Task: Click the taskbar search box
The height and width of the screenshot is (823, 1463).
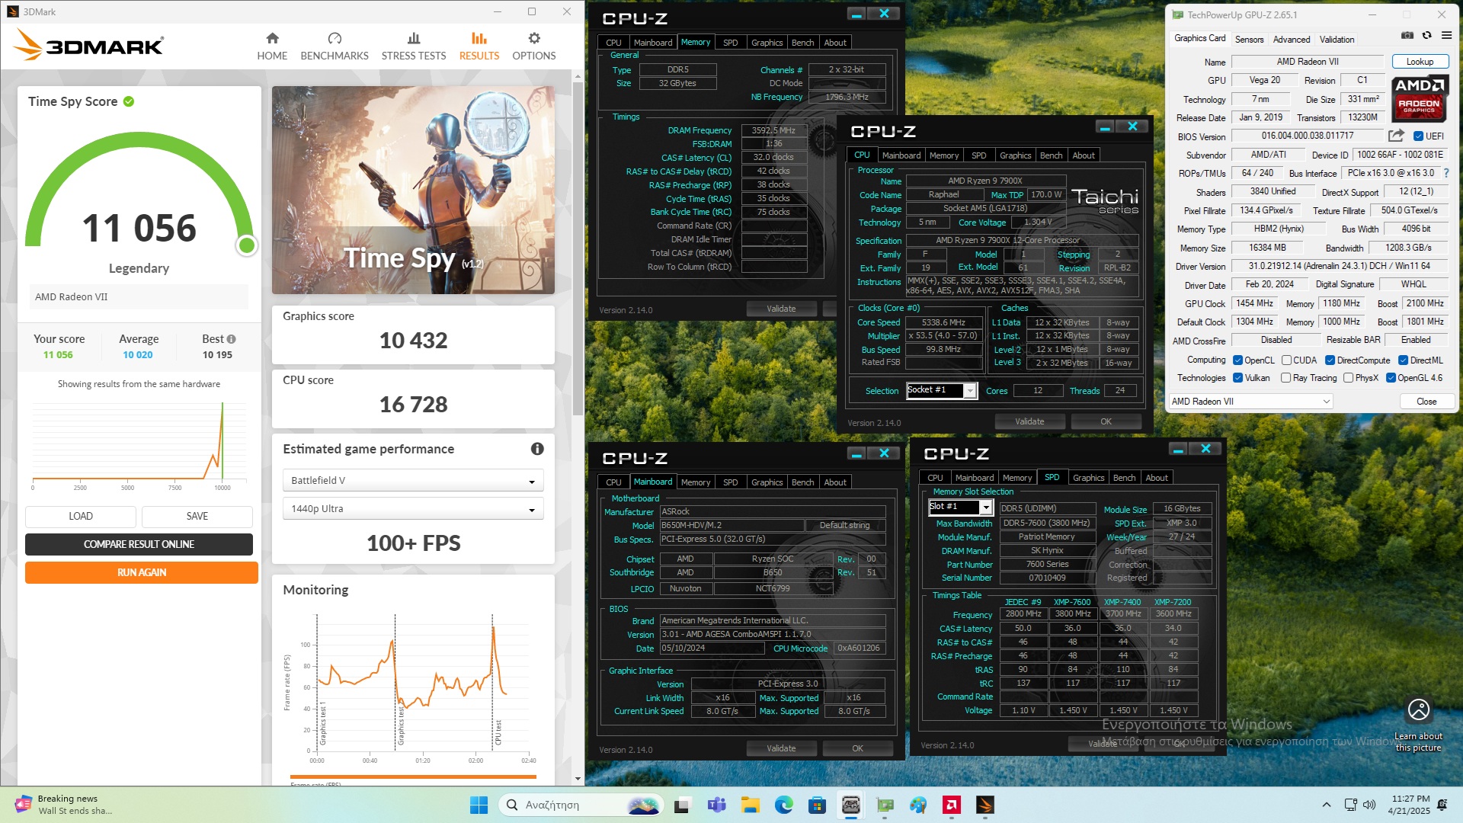Action: (581, 805)
